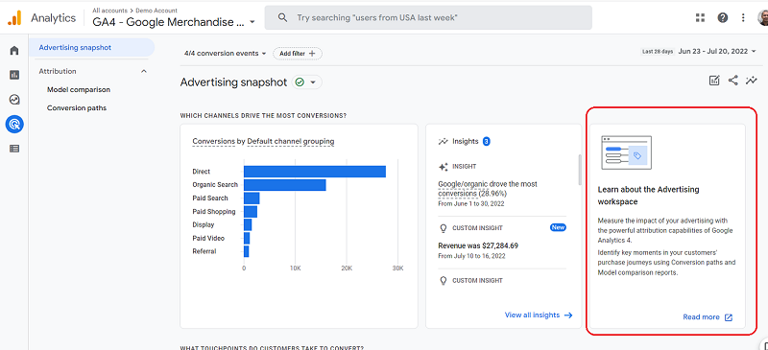Open the Help question mark icon
Screen dimensions: 768x350
(723, 17)
